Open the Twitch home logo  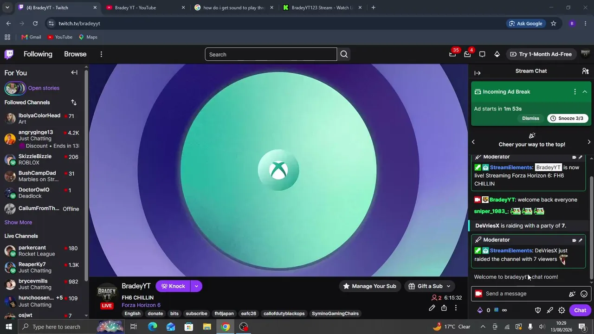point(9,54)
